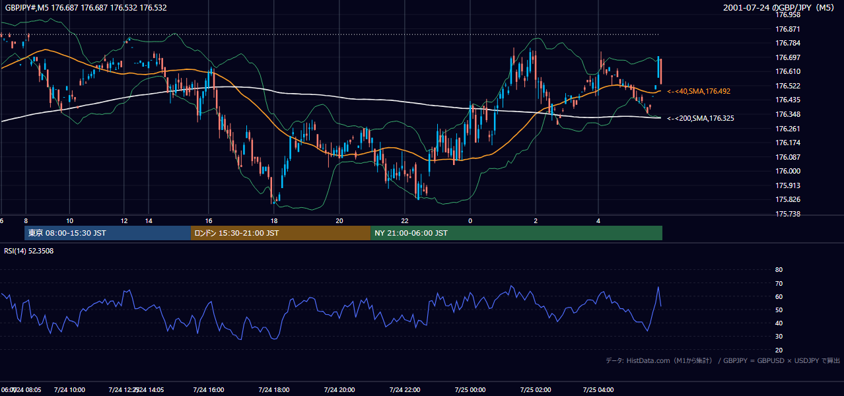Click the 7/24 22:00 time label
Viewport: 844px width, 396px height.
pos(404,389)
